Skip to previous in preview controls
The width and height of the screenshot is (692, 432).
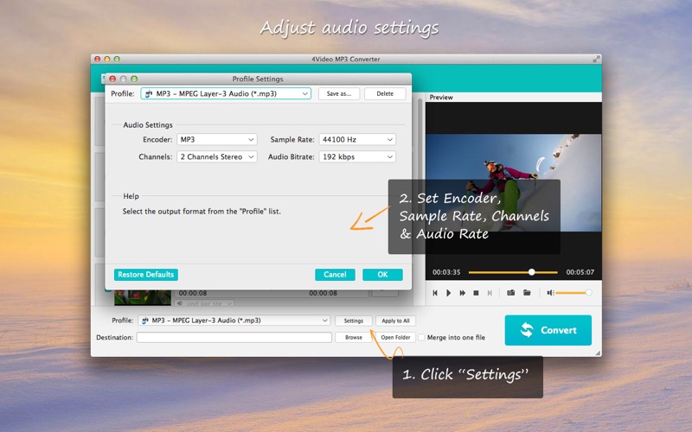[435, 293]
